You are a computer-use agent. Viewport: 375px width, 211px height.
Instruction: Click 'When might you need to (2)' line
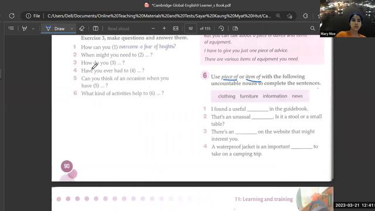117,55
